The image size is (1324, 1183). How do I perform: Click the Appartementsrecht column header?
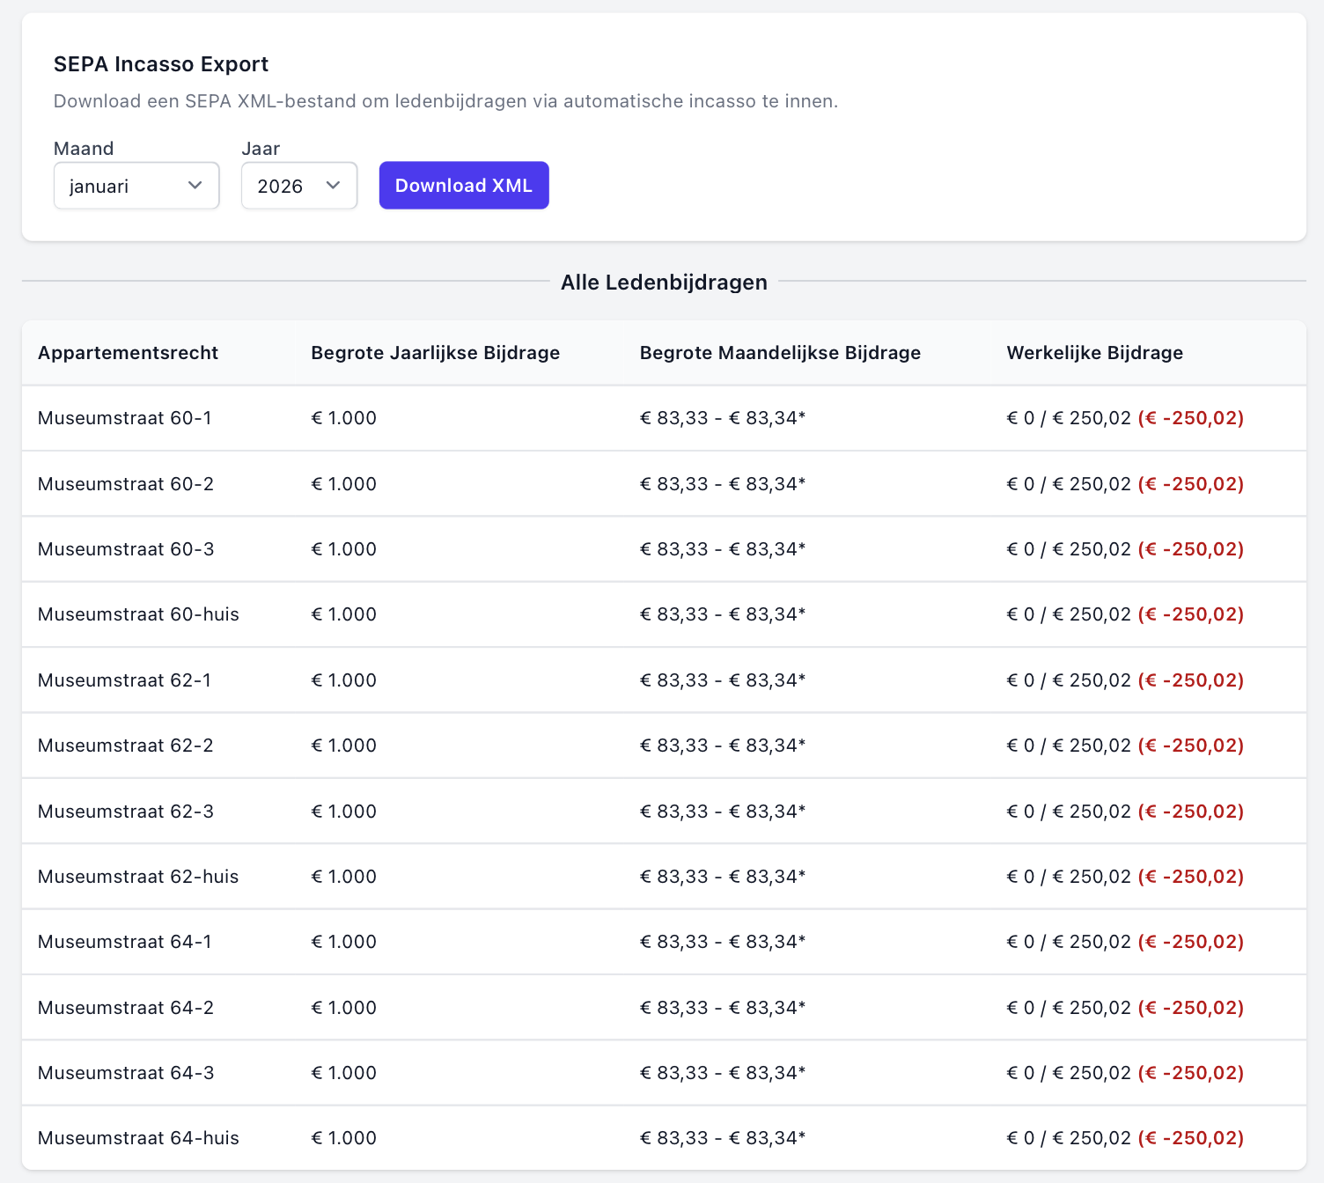129,353
